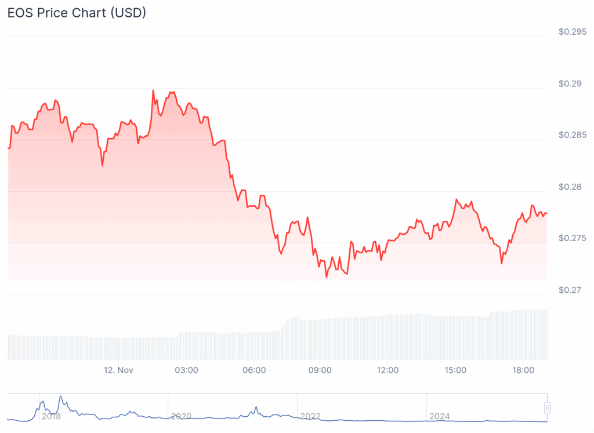Viewport: 594px width, 433px height.
Task: Click the $0.27 price axis label
Action: [x=570, y=289]
